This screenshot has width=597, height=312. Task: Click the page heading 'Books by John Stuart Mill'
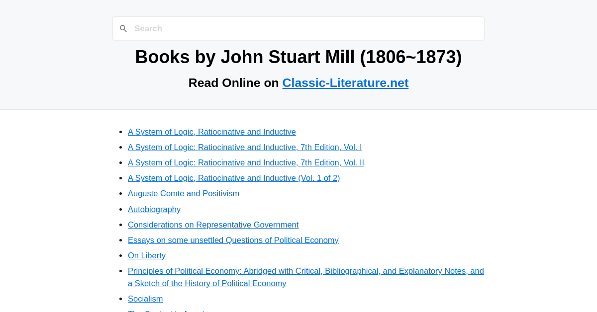click(x=298, y=57)
